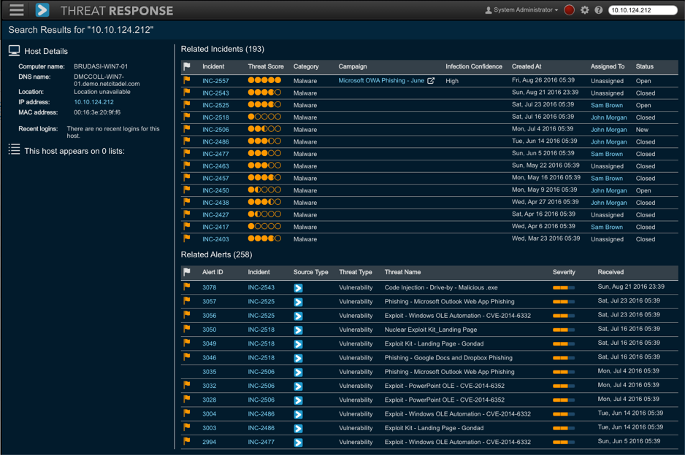Screen dimensions: 685x455
Task: Sort alerts by Threat Name column
Action: point(402,272)
